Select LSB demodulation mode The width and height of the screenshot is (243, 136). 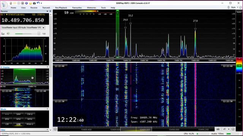click(7, 124)
